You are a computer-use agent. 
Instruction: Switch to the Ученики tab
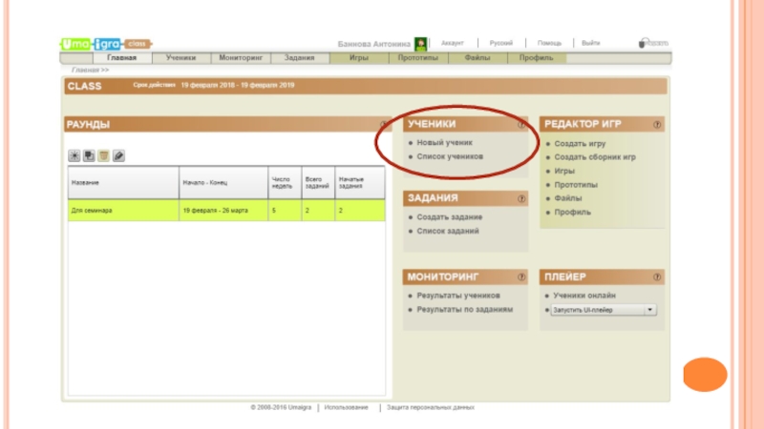(180, 58)
